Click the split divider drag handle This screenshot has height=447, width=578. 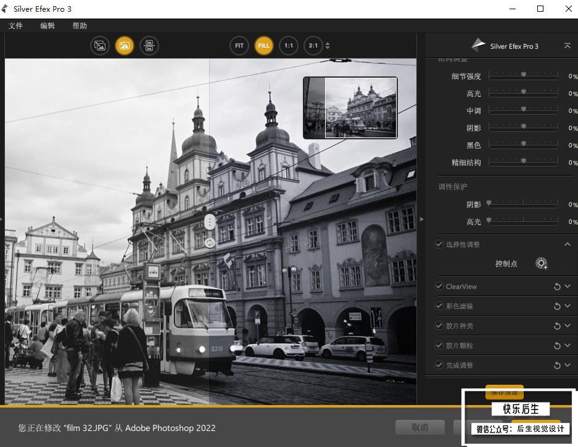coord(210,222)
